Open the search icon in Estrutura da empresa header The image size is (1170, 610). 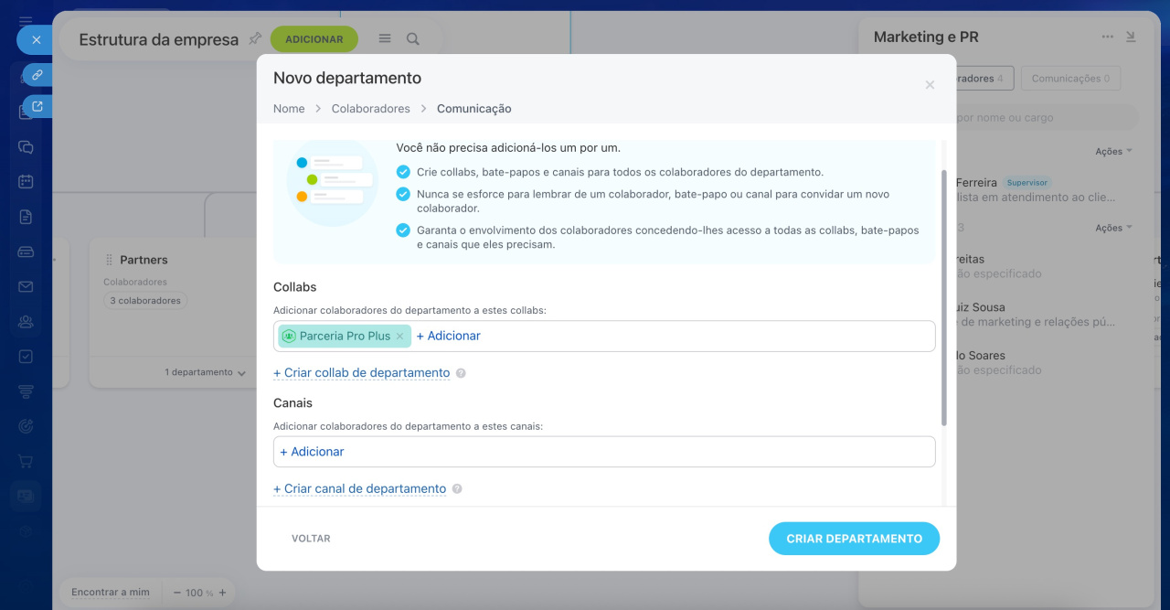point(413,39)
